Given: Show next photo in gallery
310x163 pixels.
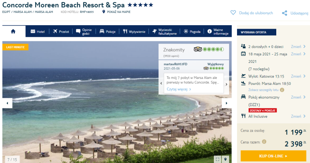Looking at the screenshot, I should 226,103.
